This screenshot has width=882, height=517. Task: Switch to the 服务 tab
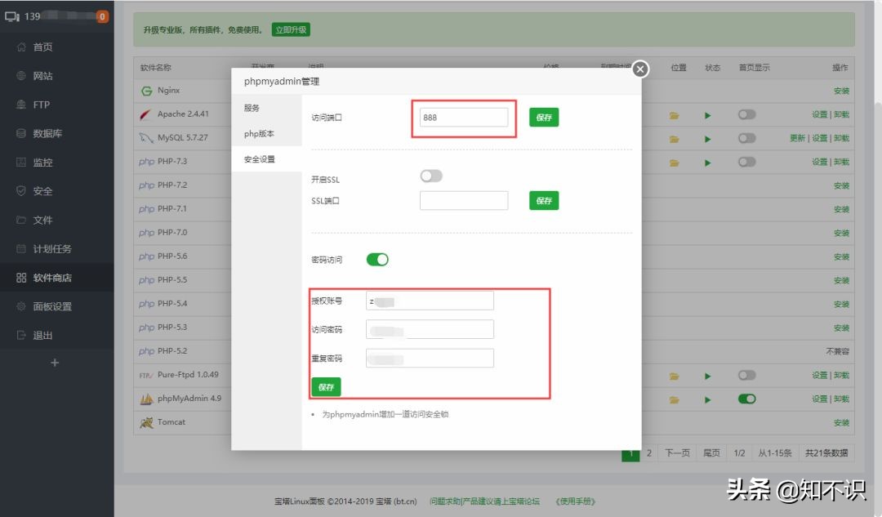tap(252, 108)
